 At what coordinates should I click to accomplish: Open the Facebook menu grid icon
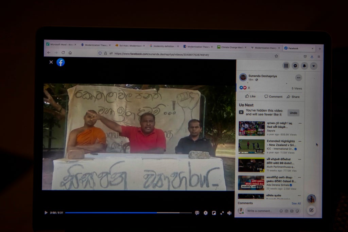click(286, 66)
